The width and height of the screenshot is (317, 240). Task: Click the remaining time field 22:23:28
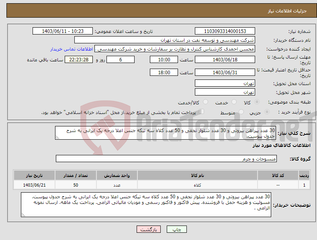[79, 59]
